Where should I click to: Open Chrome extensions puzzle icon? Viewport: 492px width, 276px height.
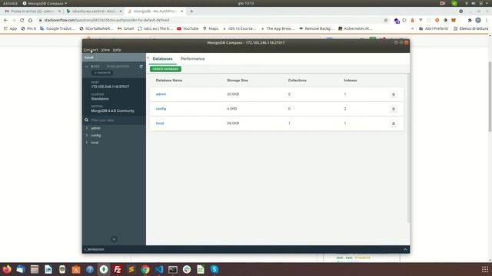click(470, 20)
